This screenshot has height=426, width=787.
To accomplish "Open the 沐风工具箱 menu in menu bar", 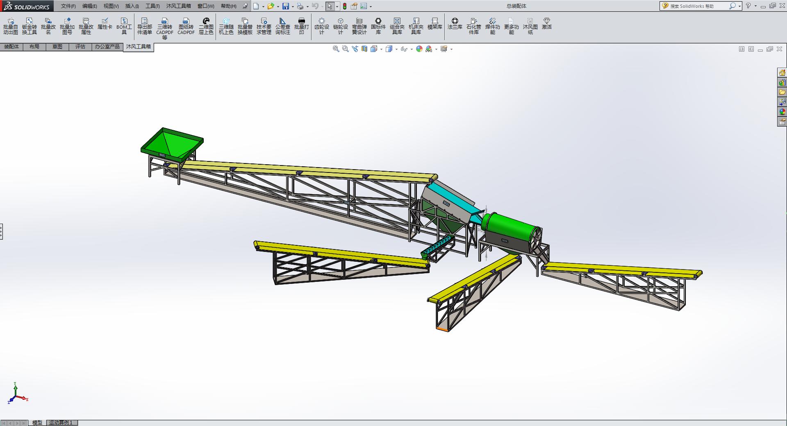I will (178, 6).
